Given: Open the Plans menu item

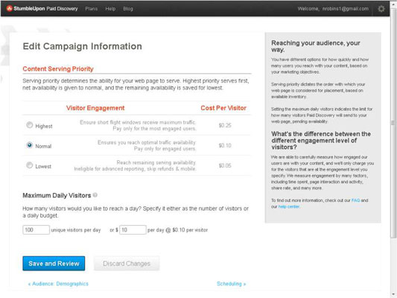Looking at the screenshot, I should [92, 9].
